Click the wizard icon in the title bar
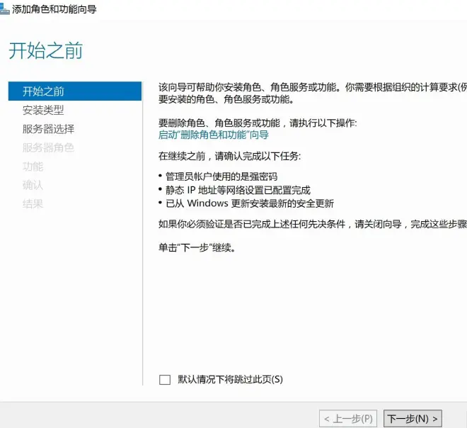The width and height of the screenshot is (467, 428). pyautogui.click(x=4, y=9)
